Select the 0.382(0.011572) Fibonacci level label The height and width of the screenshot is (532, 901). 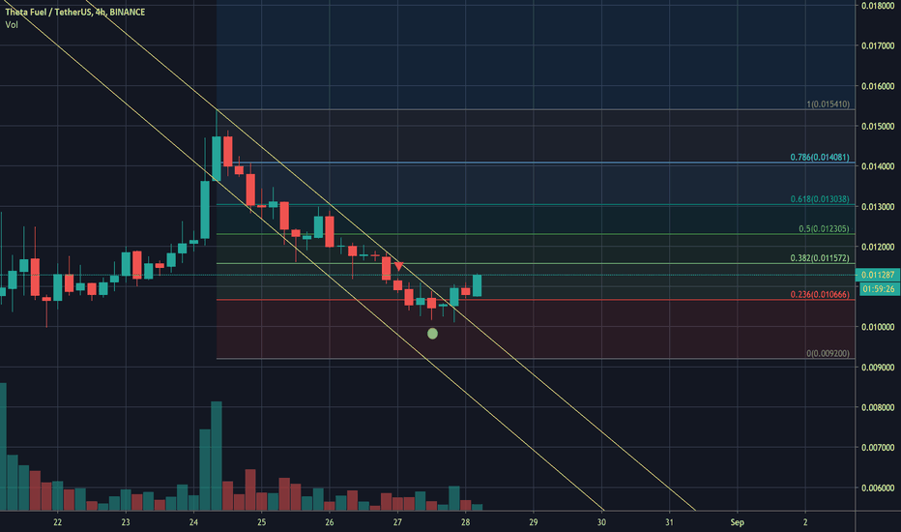tap(820, 258)
